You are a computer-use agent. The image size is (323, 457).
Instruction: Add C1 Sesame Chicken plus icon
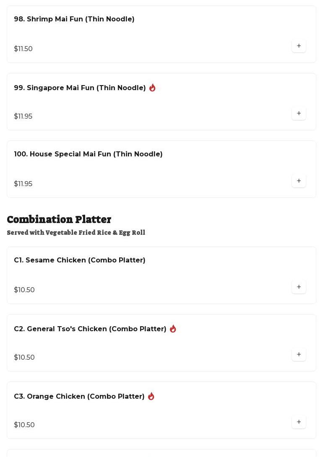coord(299,287)
